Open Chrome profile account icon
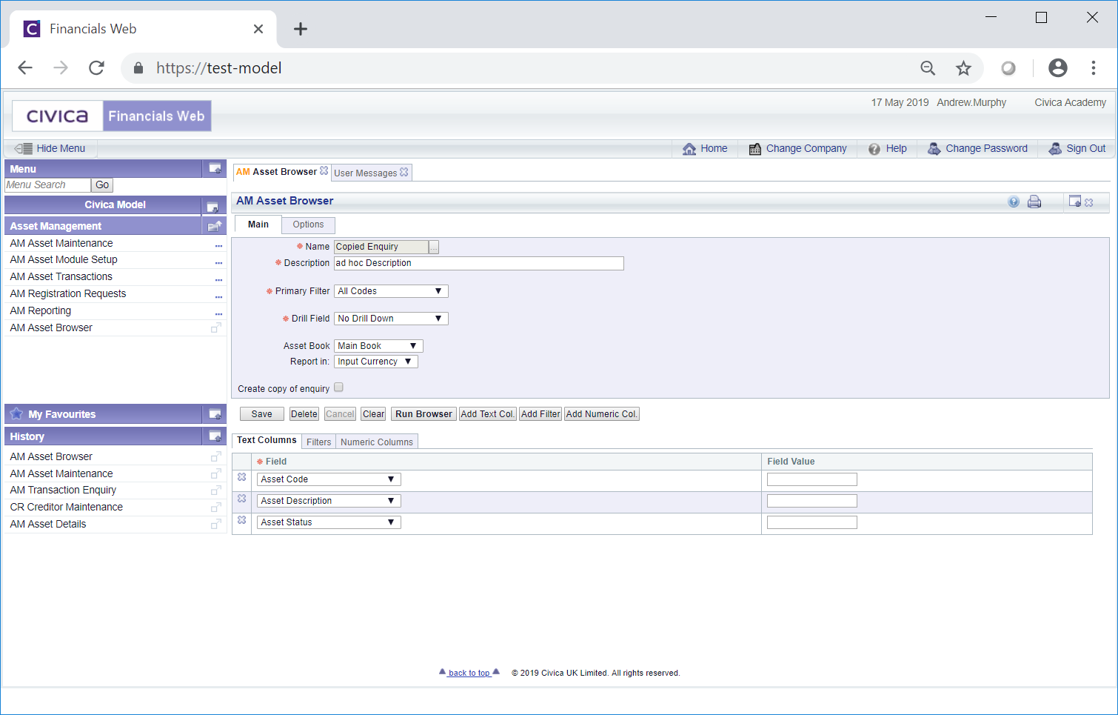The height and width of the screenshot is (715, 1118). [1058, 68]
